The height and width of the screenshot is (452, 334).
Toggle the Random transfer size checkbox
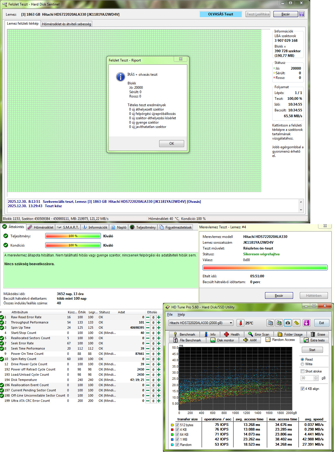click(177, 445)
